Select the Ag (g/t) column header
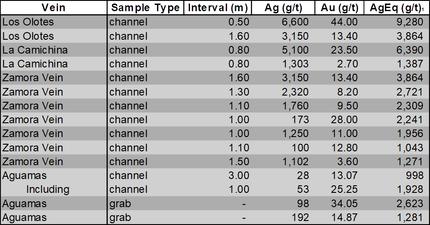Viewport: 430px width, 225px height. click(x=283, y=8)
